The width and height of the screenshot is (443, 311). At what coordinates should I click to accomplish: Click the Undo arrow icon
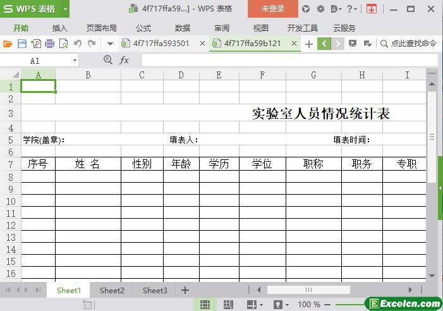(78, 44)
